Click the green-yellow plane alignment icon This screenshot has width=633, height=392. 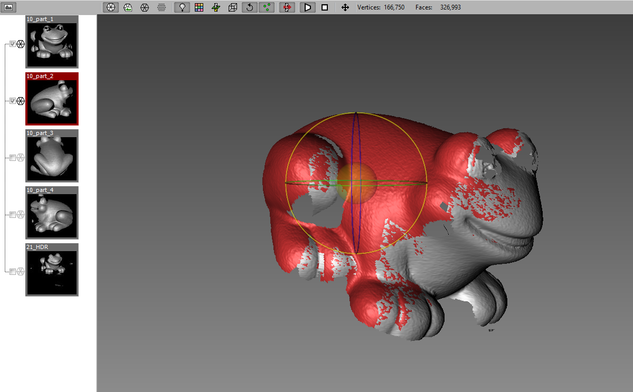216,7
